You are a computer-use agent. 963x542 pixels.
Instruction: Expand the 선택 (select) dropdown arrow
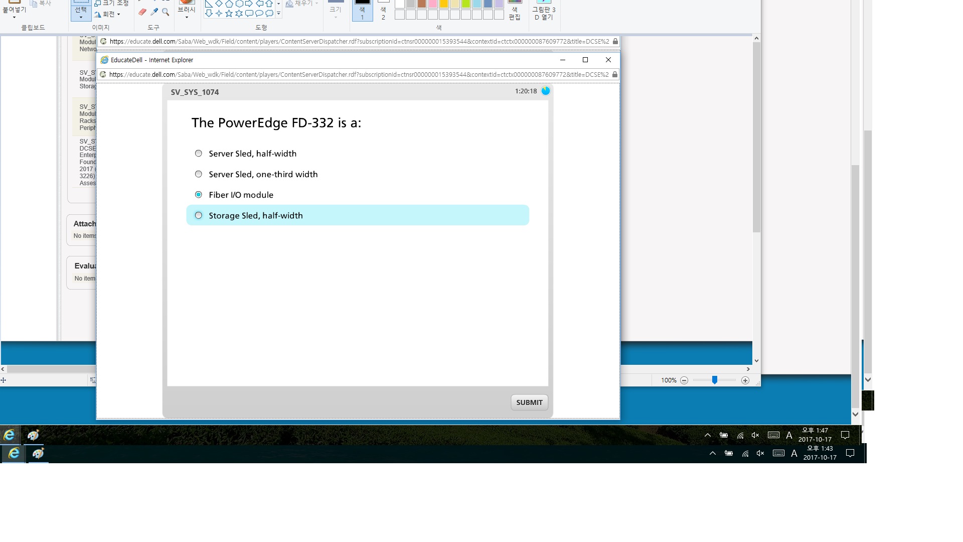pos(81,18)
